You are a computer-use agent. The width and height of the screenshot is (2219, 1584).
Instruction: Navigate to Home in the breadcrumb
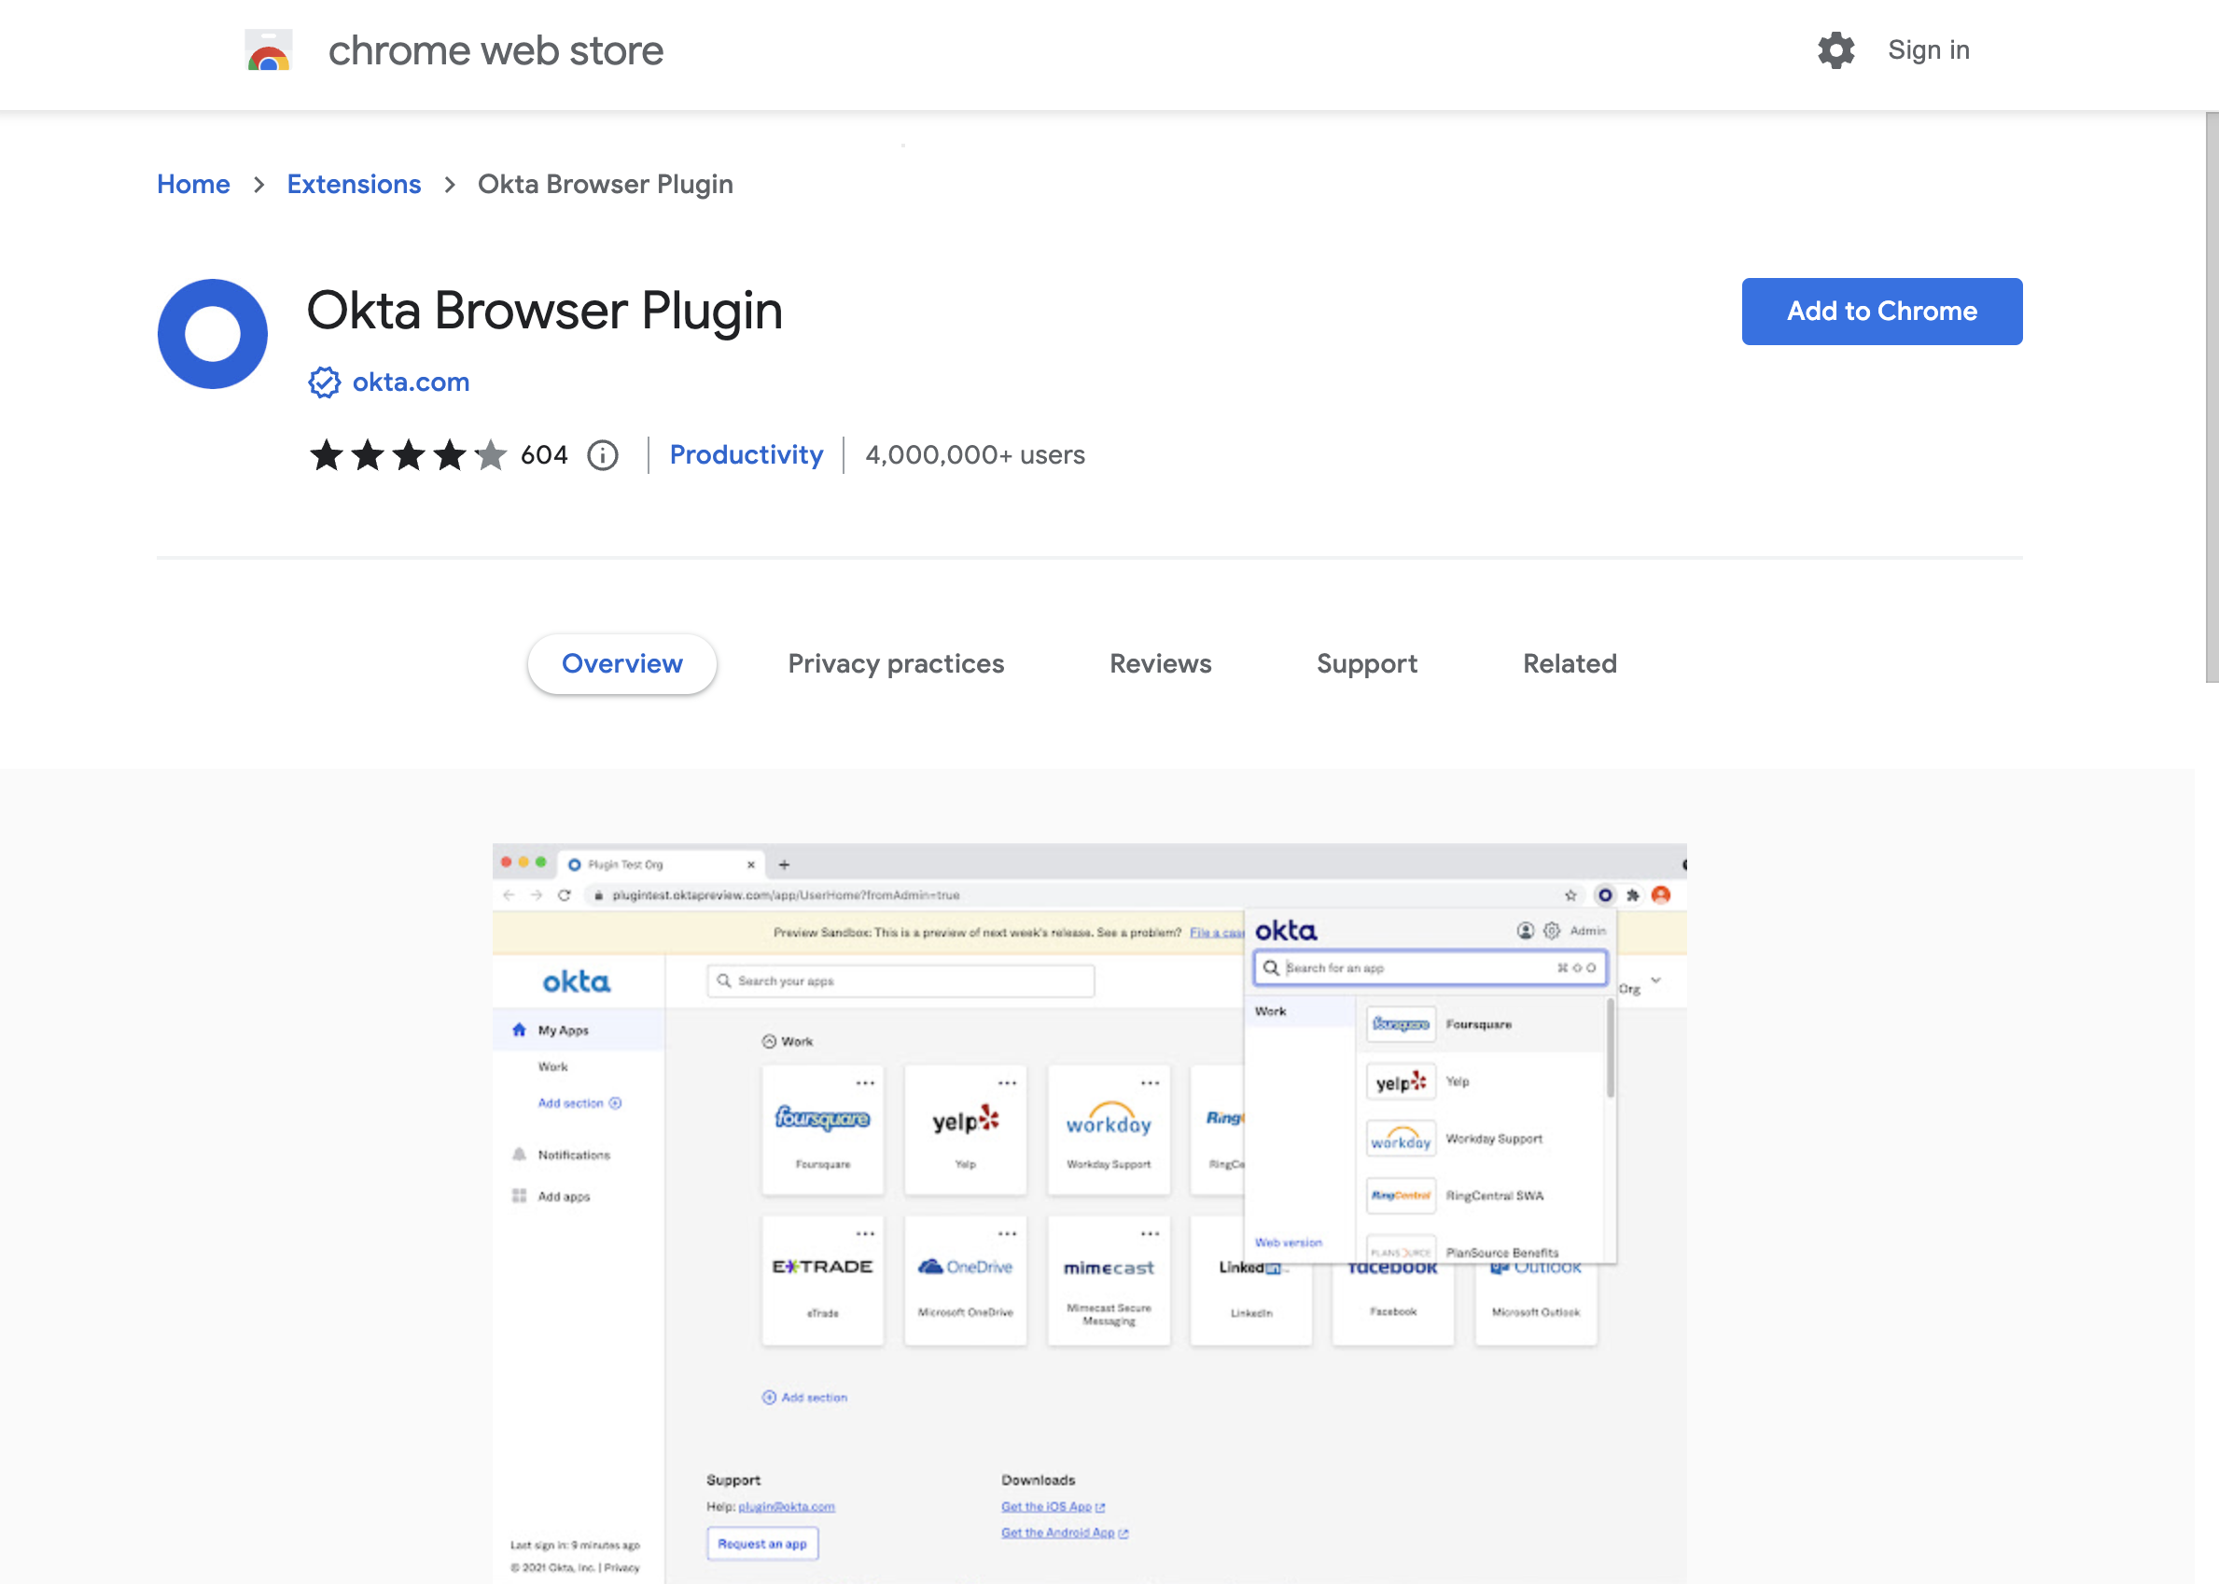coord(193,185)
